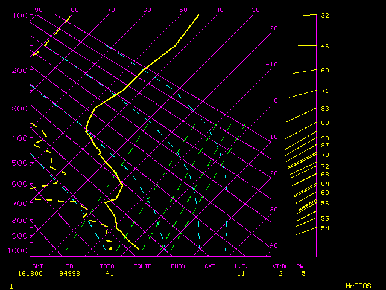The width and height of the screenshot is (386, 290).
Task: Click the 1000 pressure level label
Action: coord(19,251)
